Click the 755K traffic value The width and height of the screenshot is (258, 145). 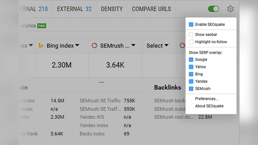(x=129, y=101)
